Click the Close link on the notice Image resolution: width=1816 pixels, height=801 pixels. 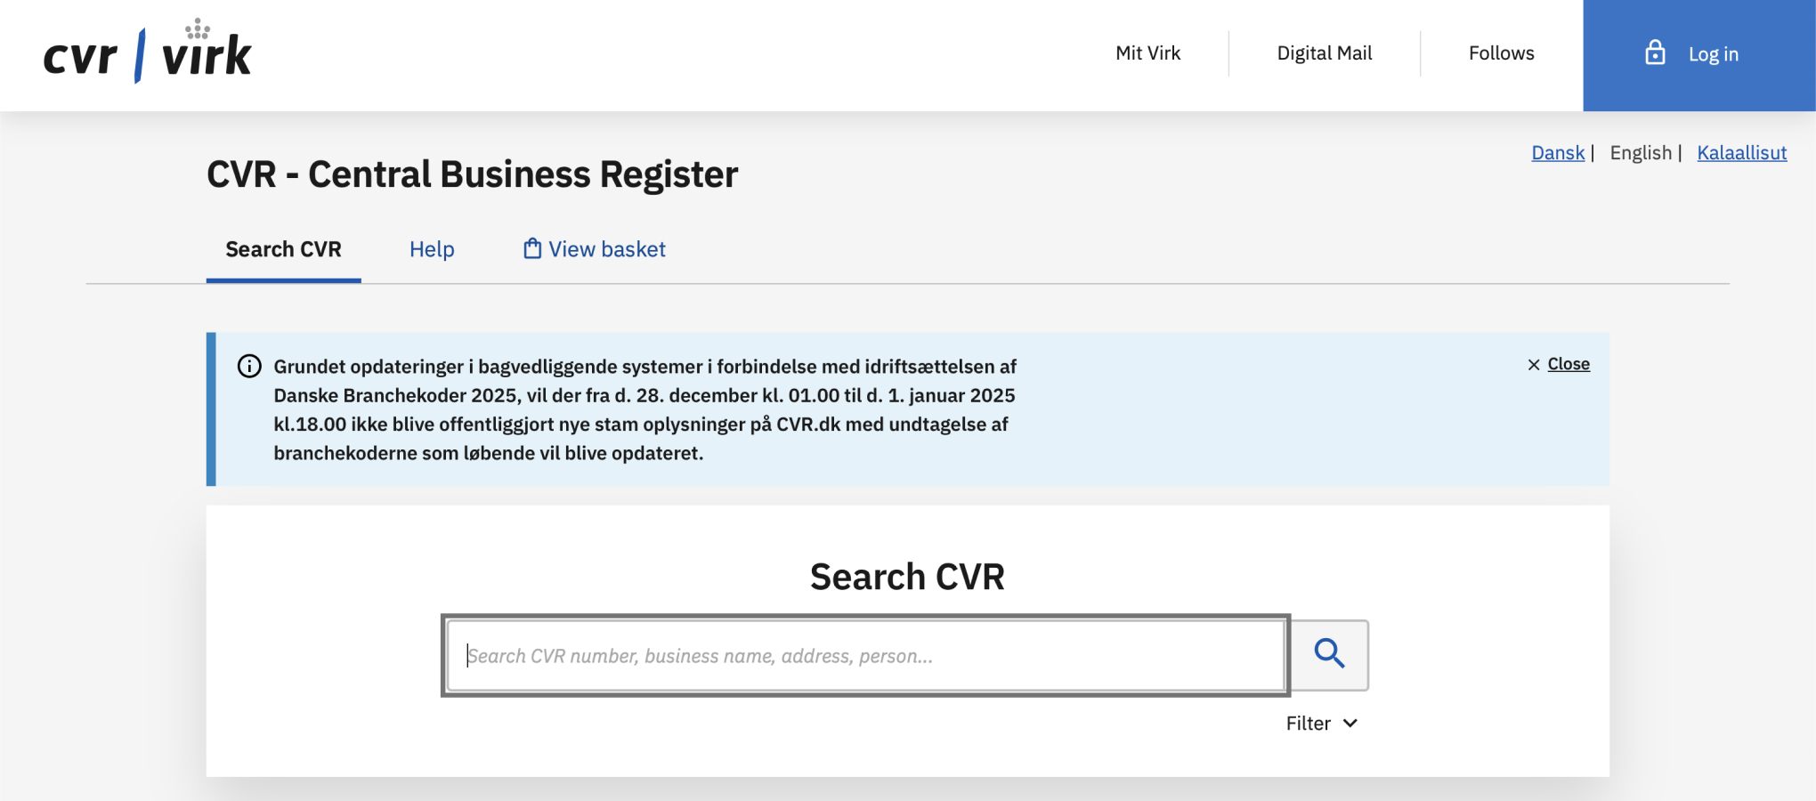coord(1569,364)
